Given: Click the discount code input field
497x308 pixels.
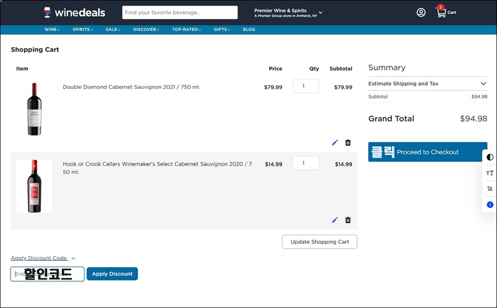Looking at the screenshot, I should (x=48, y=274).
